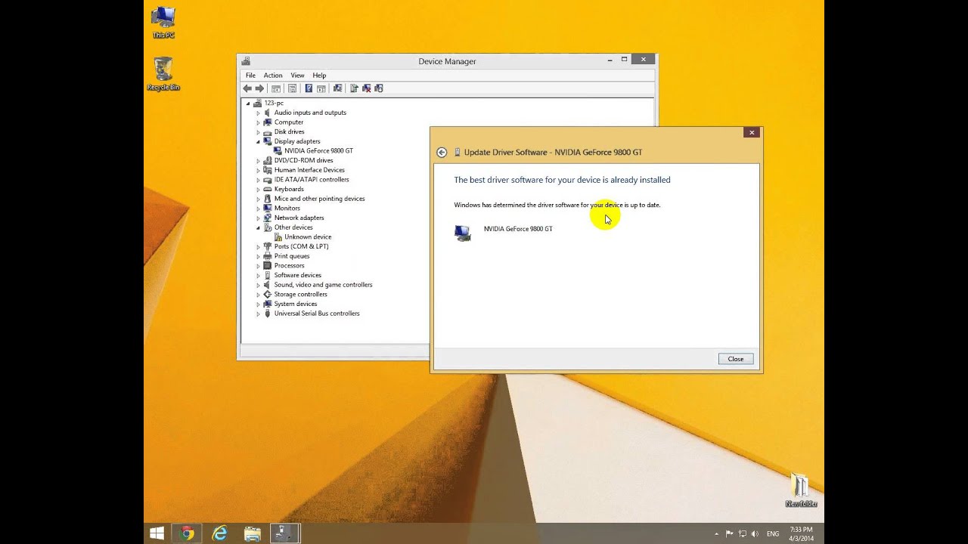The image size is (968, 544).
Task: Select the Recycle Bin desktop icon
Action: (x=163, y=74)
